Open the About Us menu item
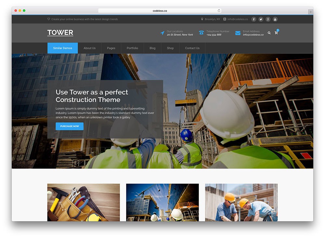 click(x=90, y=48)
